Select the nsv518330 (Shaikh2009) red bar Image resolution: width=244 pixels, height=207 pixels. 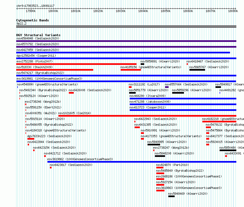click(x=55, y=70)
